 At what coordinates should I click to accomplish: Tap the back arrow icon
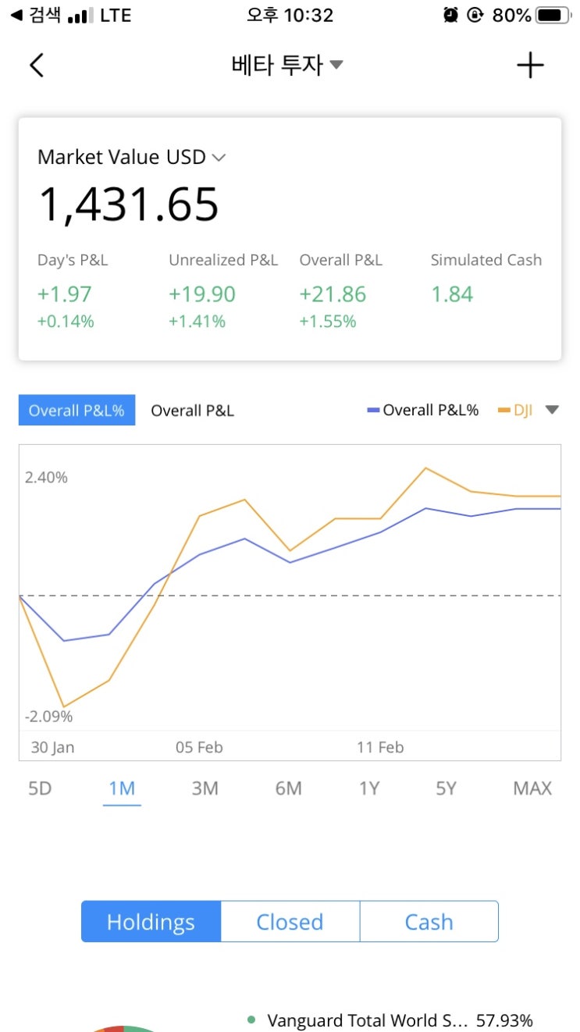[36, 65]
